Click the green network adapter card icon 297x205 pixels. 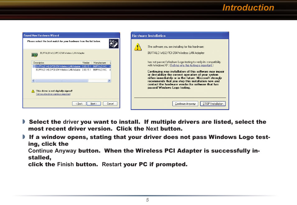click(35, 55)
